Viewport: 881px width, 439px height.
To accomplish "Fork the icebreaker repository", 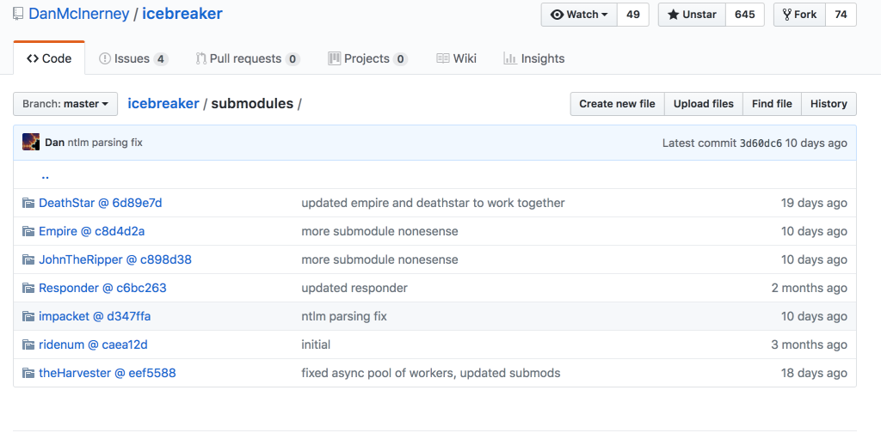I will 799,15.
